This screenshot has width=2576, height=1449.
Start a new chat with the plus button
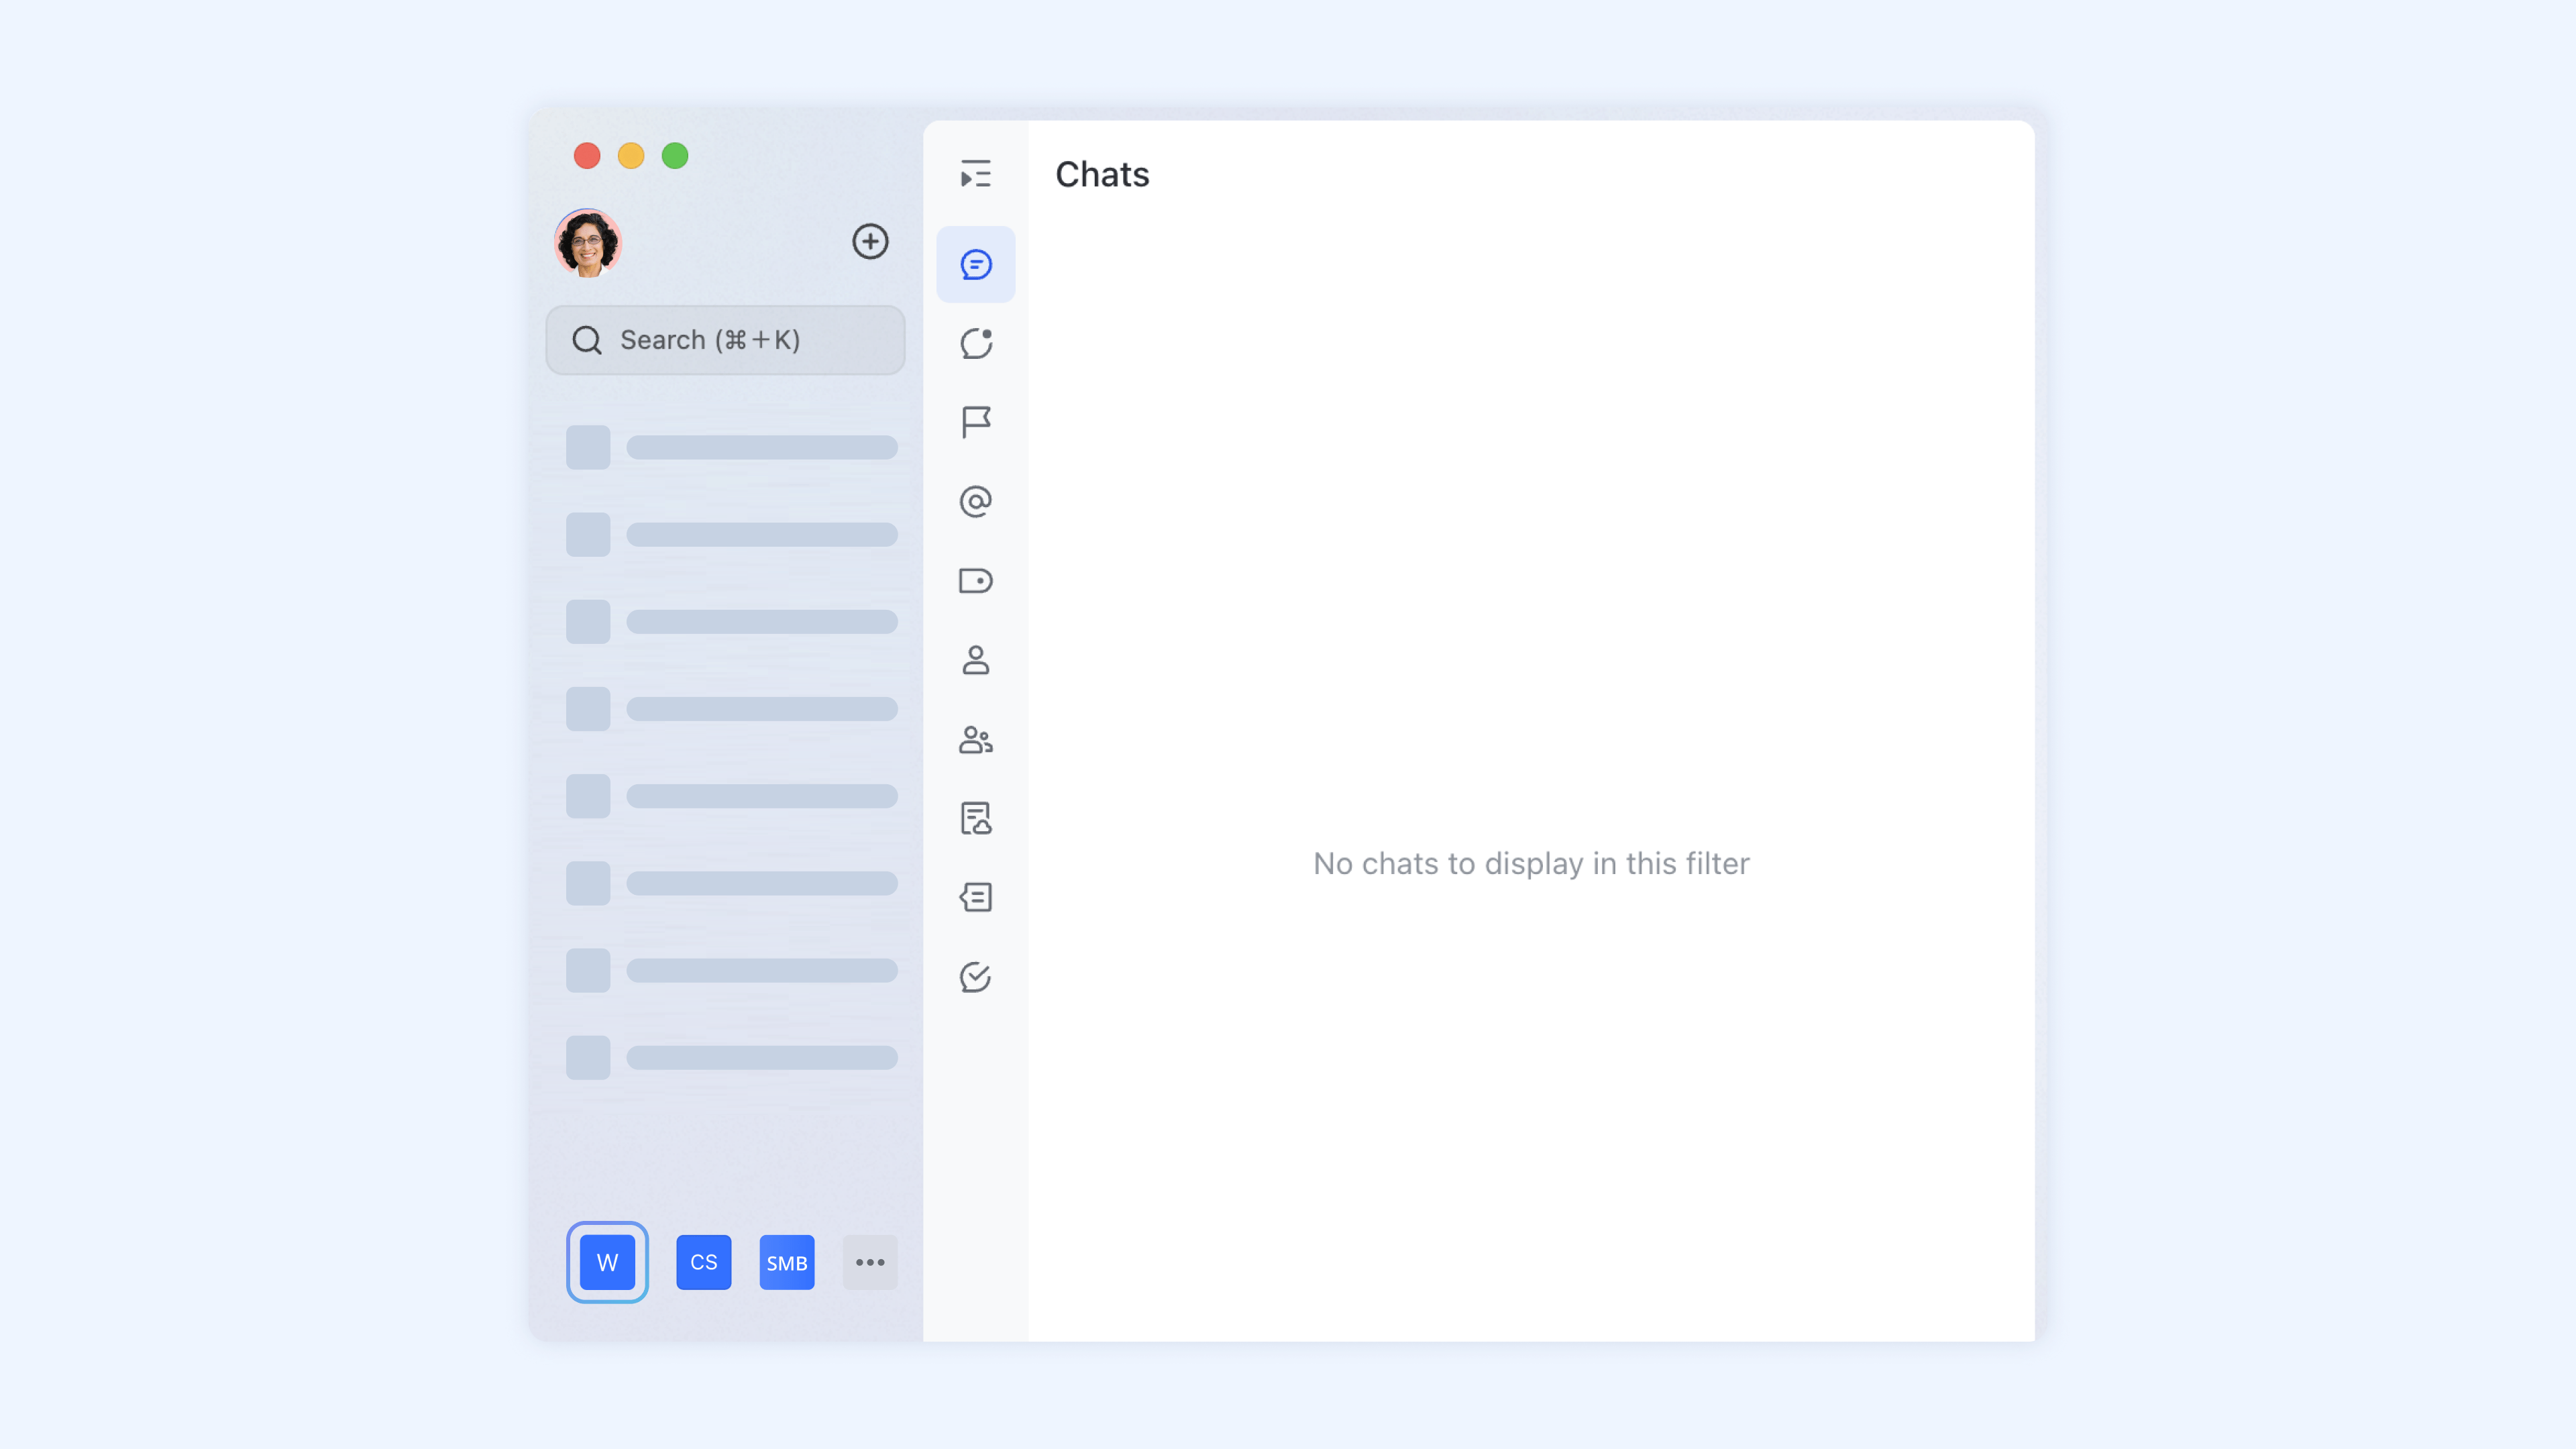pos(869,241)
